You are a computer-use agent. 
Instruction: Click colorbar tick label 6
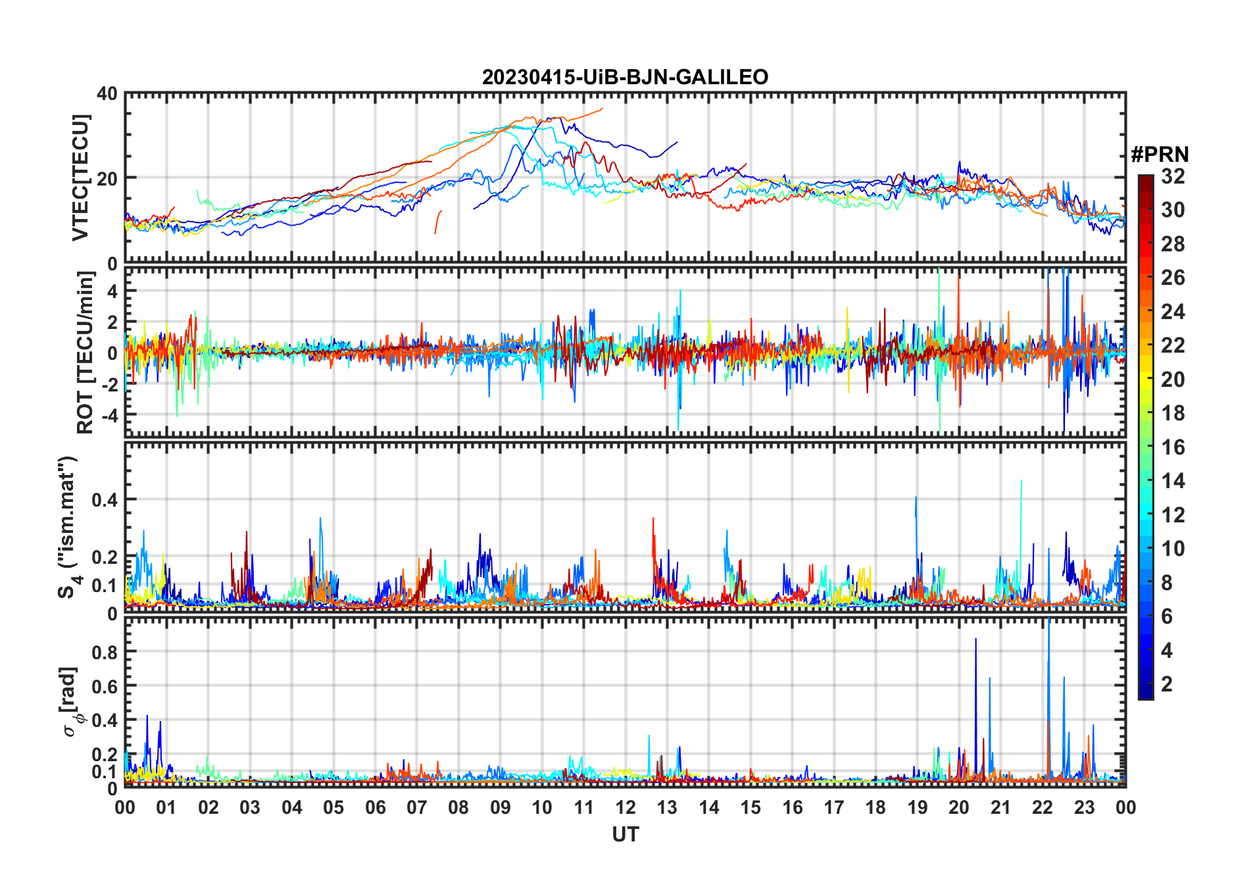point(1167,616)
